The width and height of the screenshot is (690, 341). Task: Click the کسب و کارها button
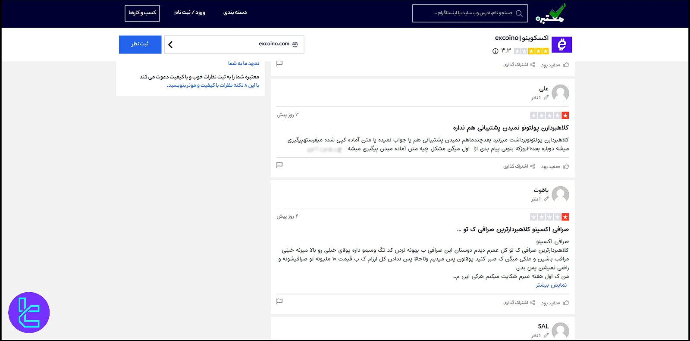pos(142,13)
